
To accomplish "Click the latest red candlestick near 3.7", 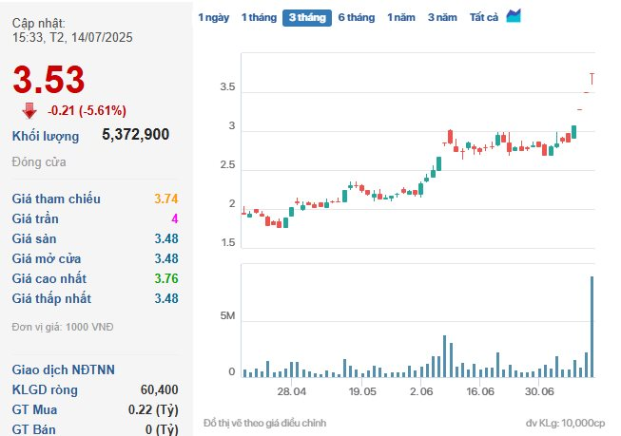I will click(x=592, y=79).
